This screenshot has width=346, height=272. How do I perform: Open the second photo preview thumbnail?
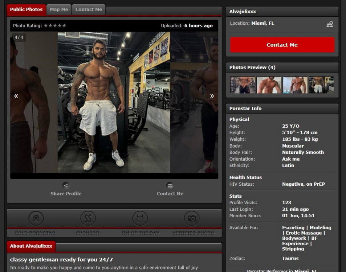269,85
